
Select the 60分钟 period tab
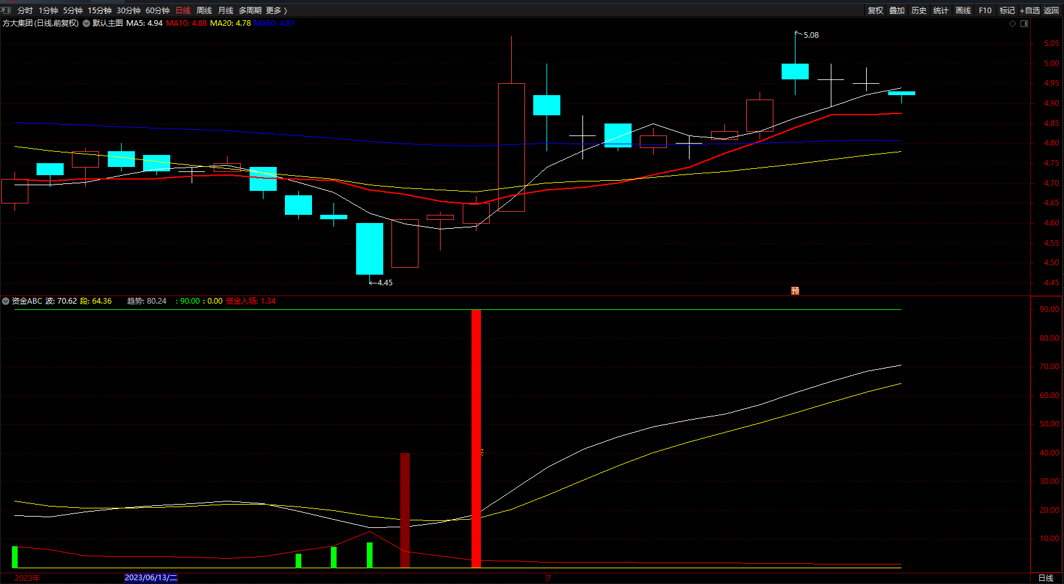(x=158, y=11)
